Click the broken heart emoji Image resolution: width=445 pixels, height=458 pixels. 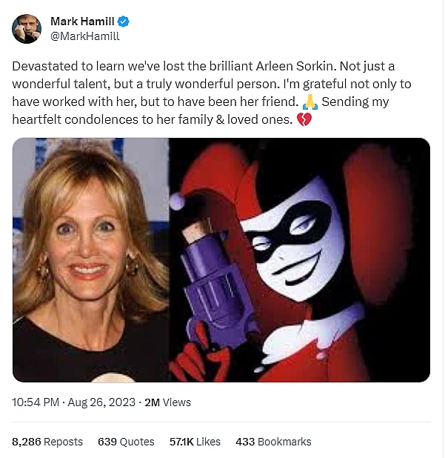click(304, 119)
